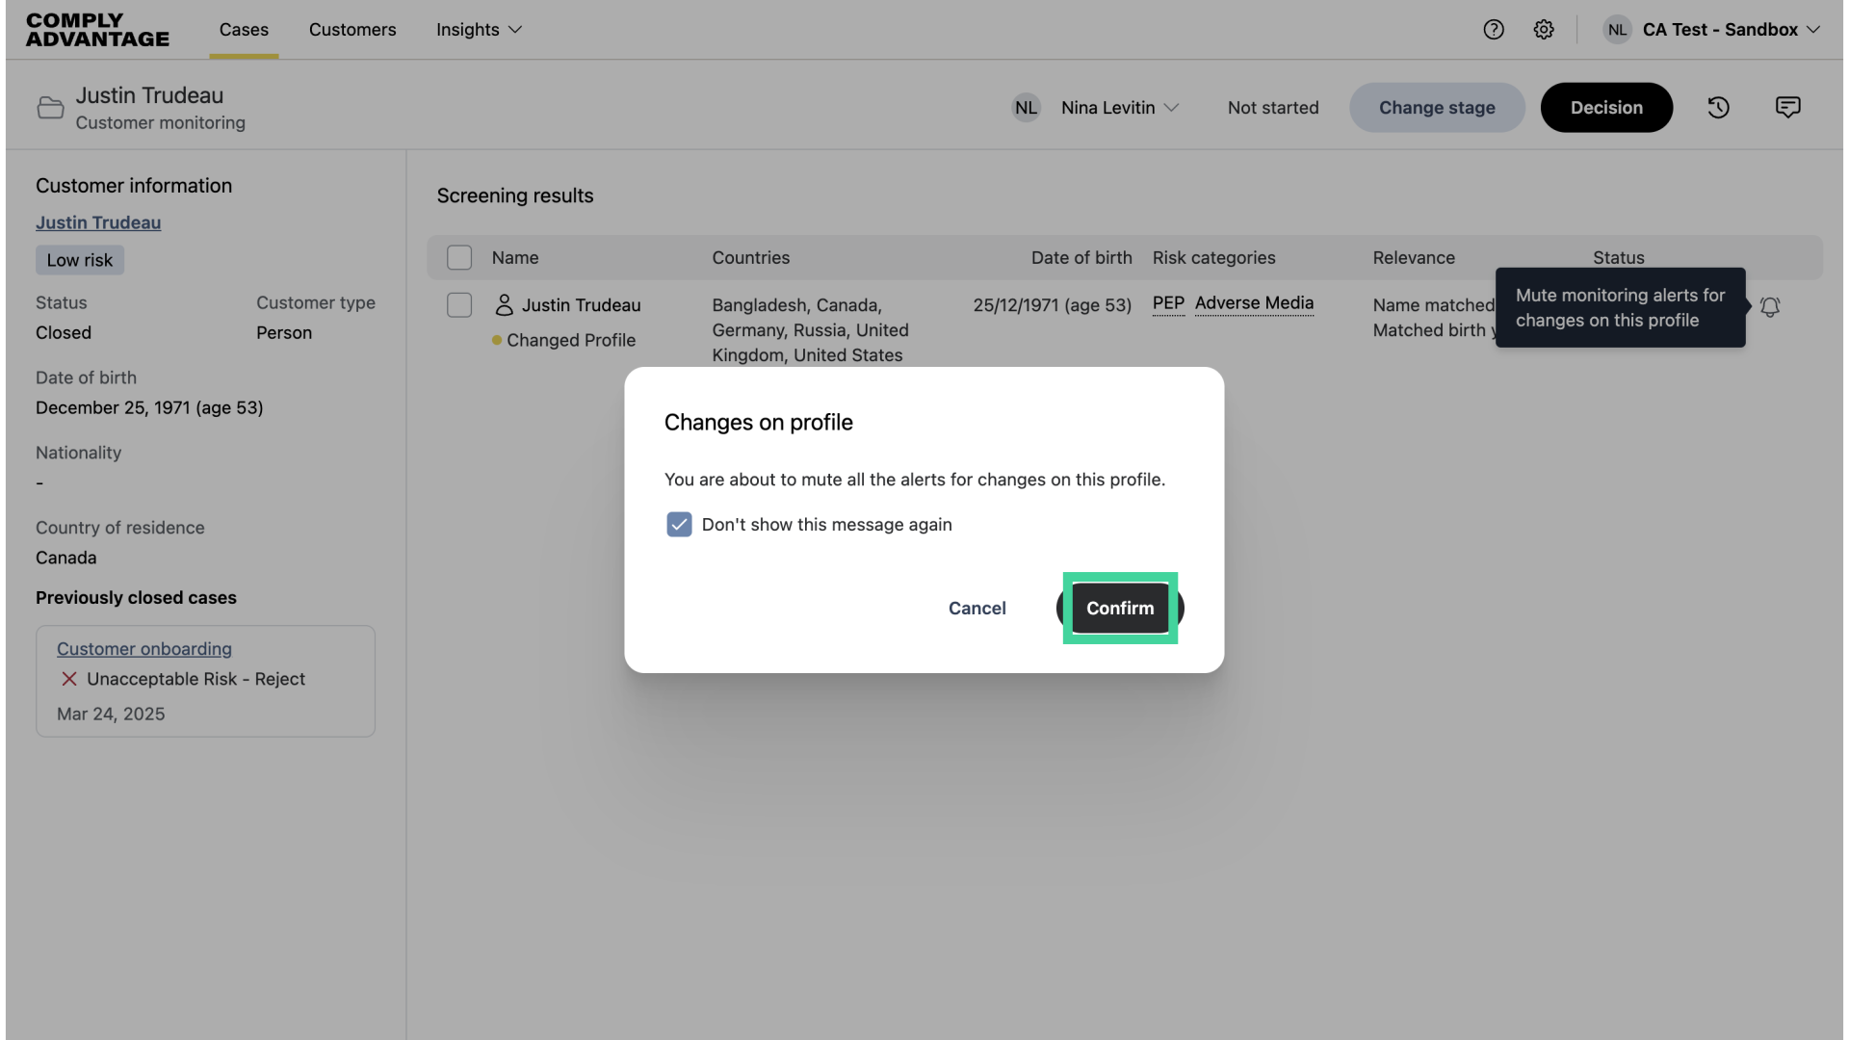Change assignee via the Nina Levitin dropdown

[x=1119, y=107]
